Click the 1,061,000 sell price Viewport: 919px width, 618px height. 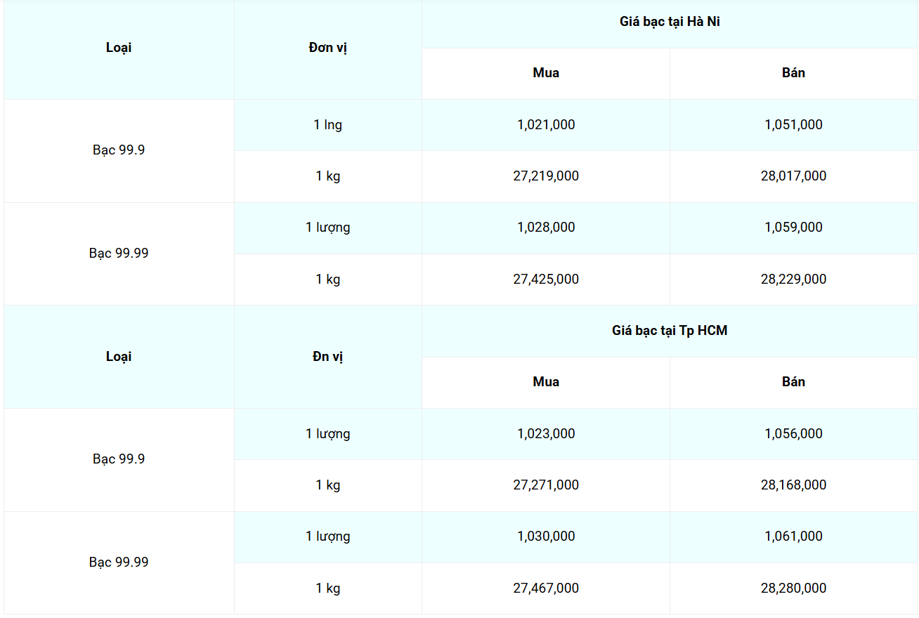click(793, 537)
